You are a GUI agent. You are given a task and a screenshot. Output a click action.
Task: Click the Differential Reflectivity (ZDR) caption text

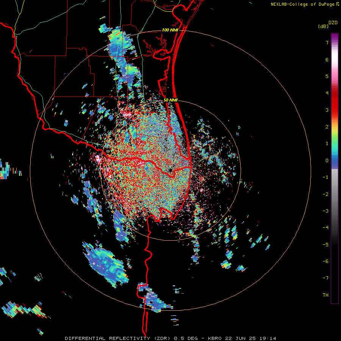pos(118,338)
